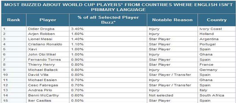This screenshot has height=103, width=236.
Task: Select the Didier Drogba player cell
Action: (48, 29)
